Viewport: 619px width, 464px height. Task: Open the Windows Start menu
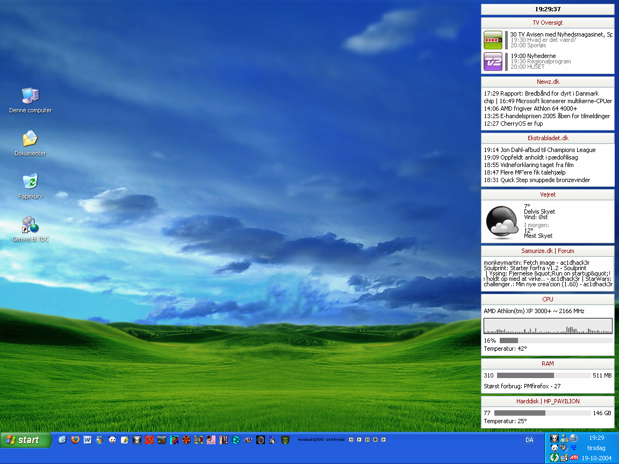coord(26,440)
